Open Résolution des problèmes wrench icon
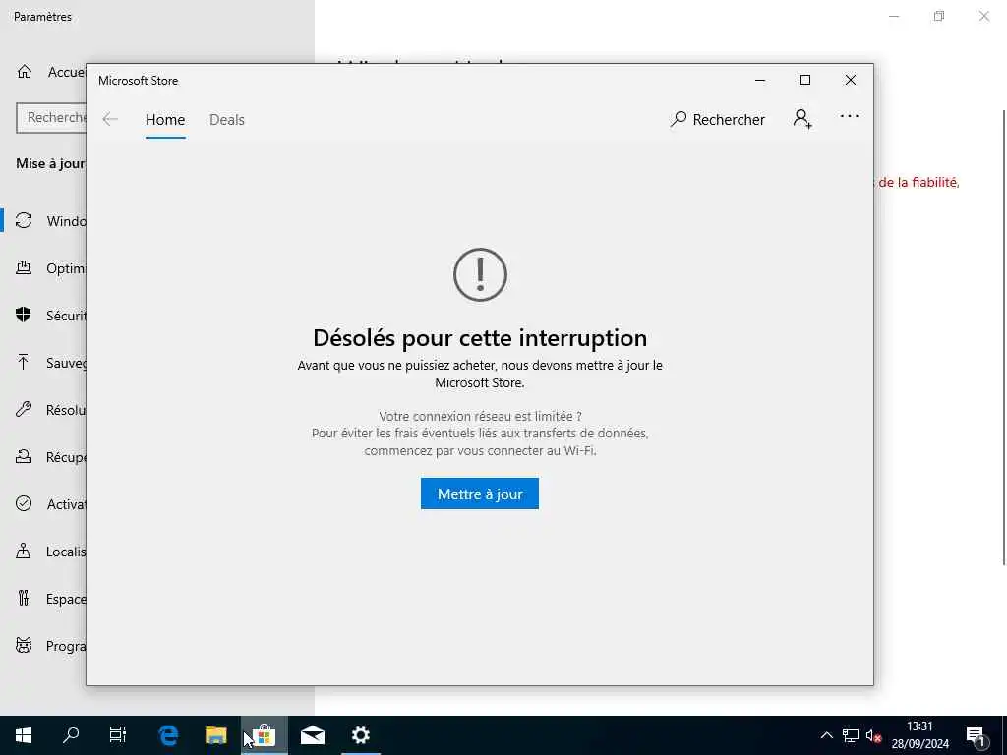 [x=24, y=410]
